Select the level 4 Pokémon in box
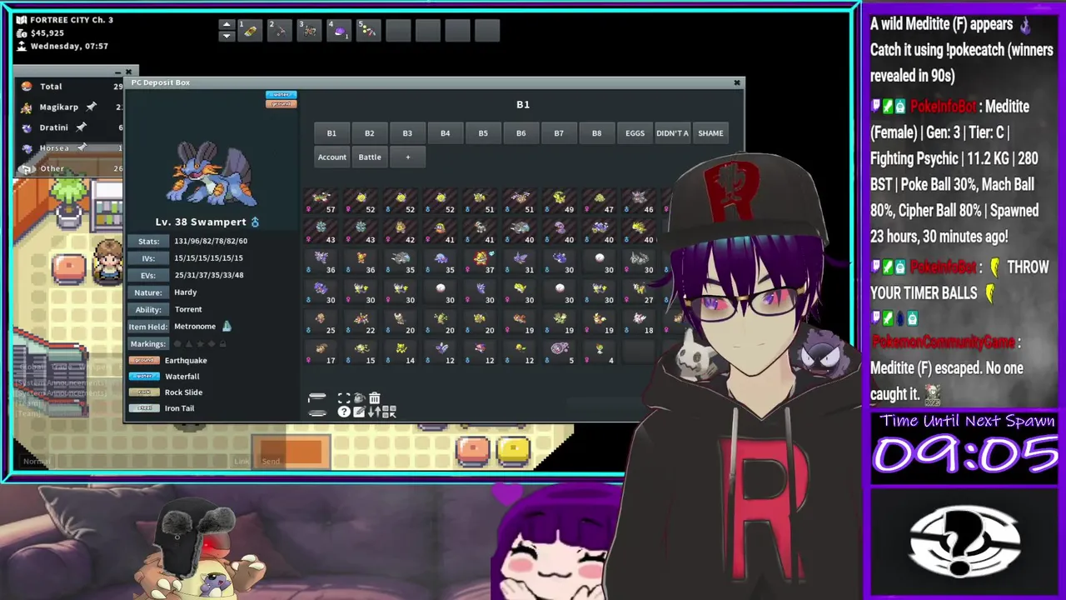 pos(600,352)
